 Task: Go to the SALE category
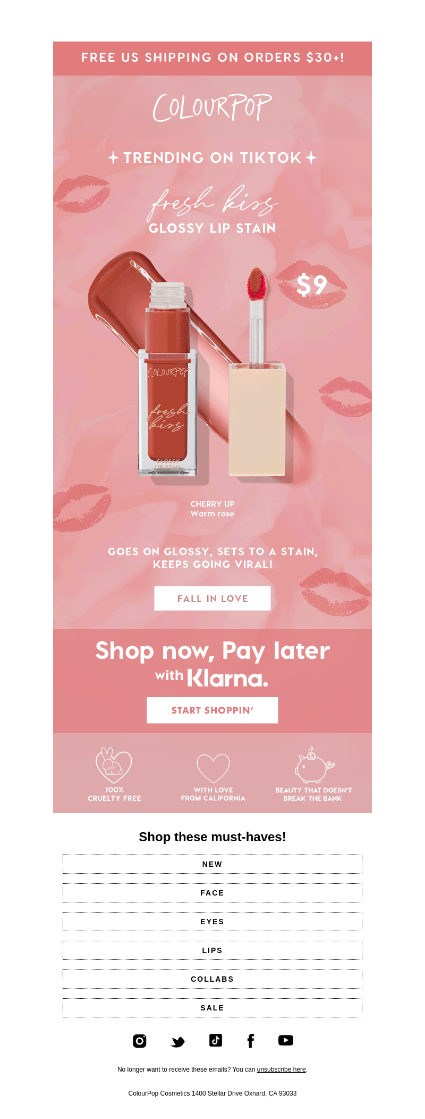[212, 1008]
